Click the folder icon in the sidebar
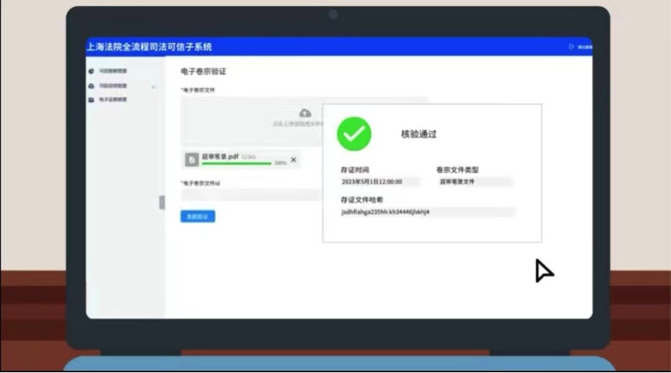The width and height of the screenshot is (671, 373). pyautogui.click(x=91, y=99)
